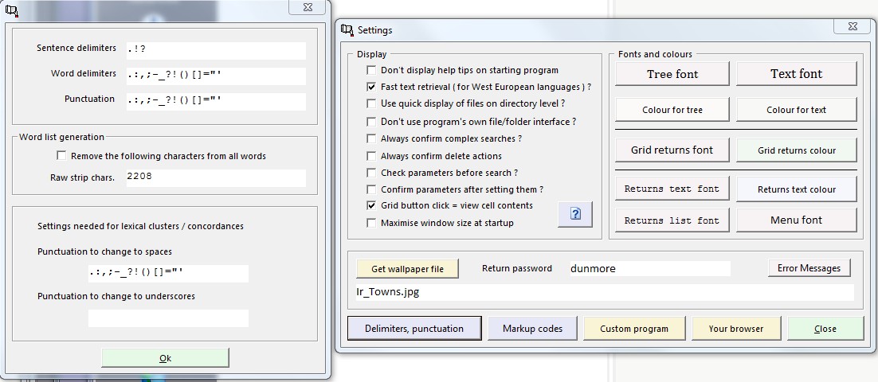The width and height of the screenshot is (878, 382).
Task: Close the delimiters dialog with X
Action: pos(307,7)
